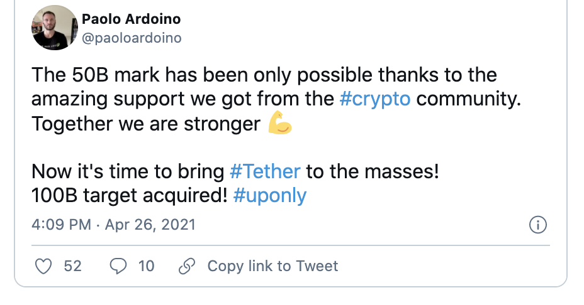Click the "Now it's time to bring" text
584x305 pixels.
(x=128, y=171)
